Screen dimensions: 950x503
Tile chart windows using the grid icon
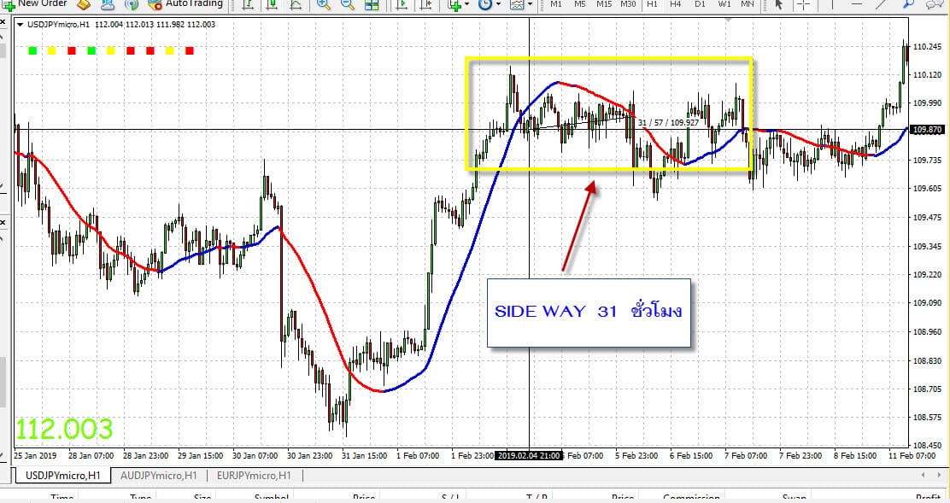[x=372, y=5]
